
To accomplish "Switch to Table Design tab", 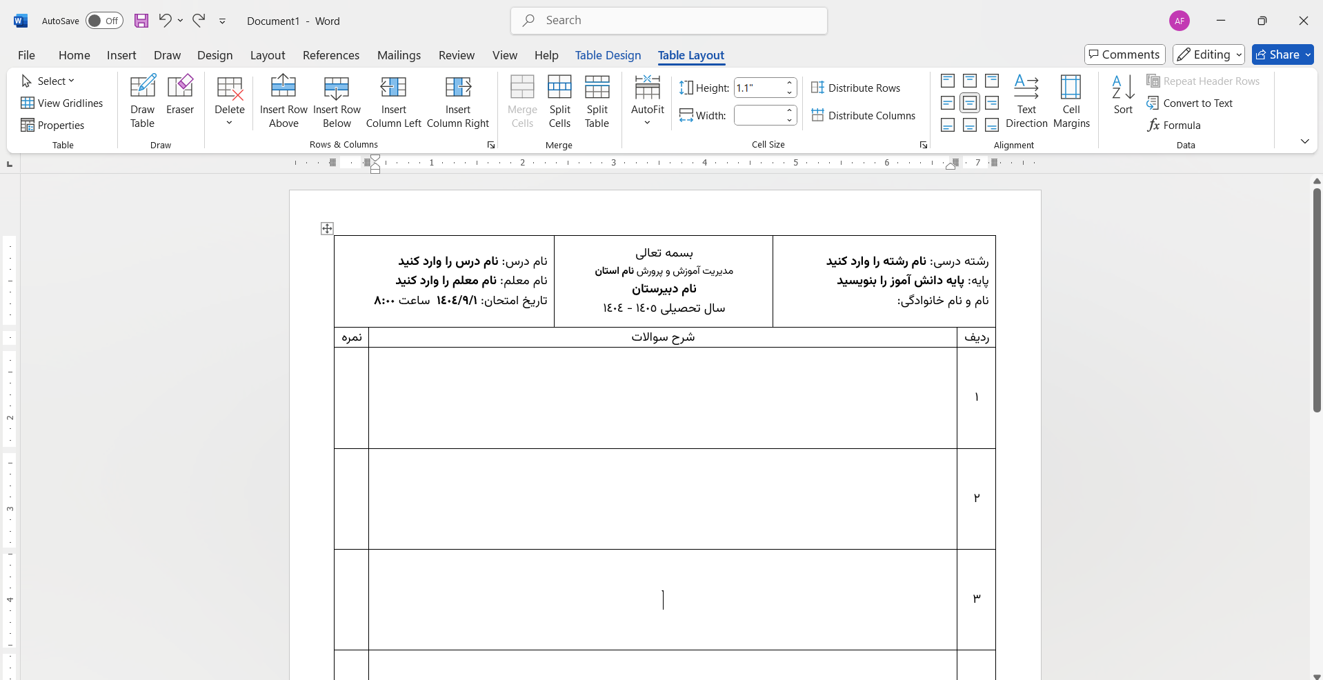I will point(608,55).
